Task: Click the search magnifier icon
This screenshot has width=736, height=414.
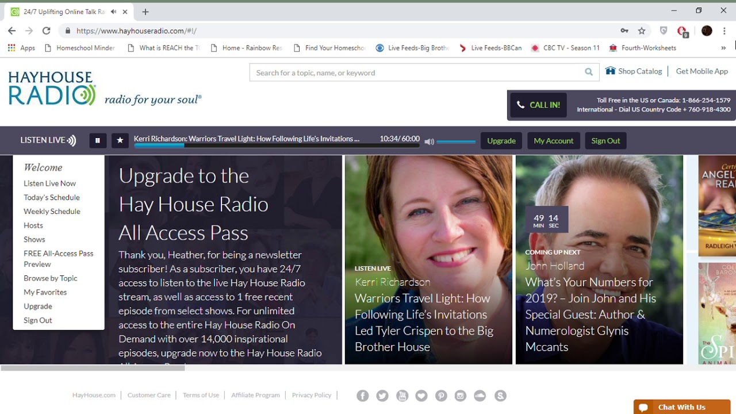Action: click(x=589, y=72)
